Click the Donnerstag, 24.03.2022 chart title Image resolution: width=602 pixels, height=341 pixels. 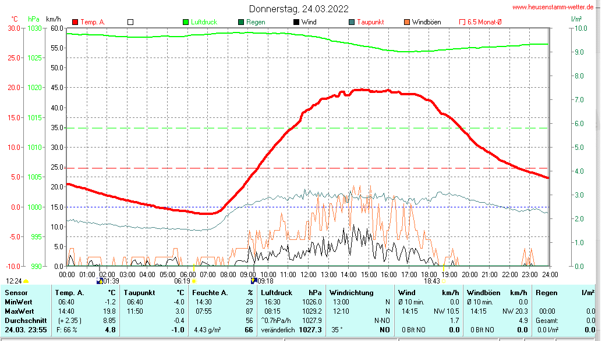tap(299, 9)
